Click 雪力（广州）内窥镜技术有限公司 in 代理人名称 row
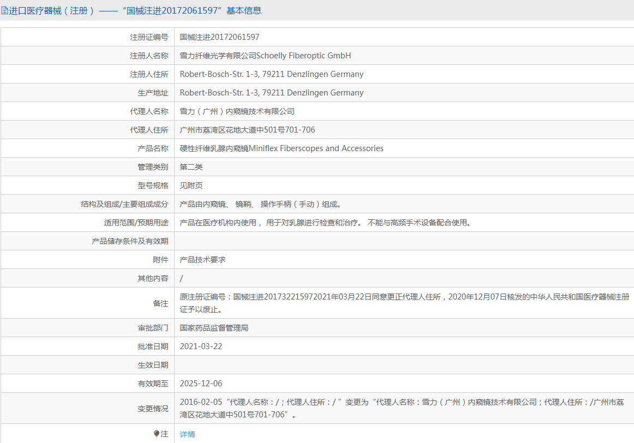 (x=237, y=111)
